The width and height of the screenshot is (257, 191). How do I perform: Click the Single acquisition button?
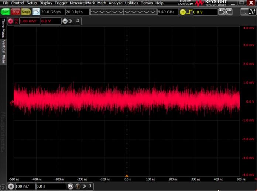(26, 12)
